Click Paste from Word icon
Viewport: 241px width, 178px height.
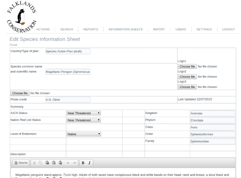click(x=61, y=163)
